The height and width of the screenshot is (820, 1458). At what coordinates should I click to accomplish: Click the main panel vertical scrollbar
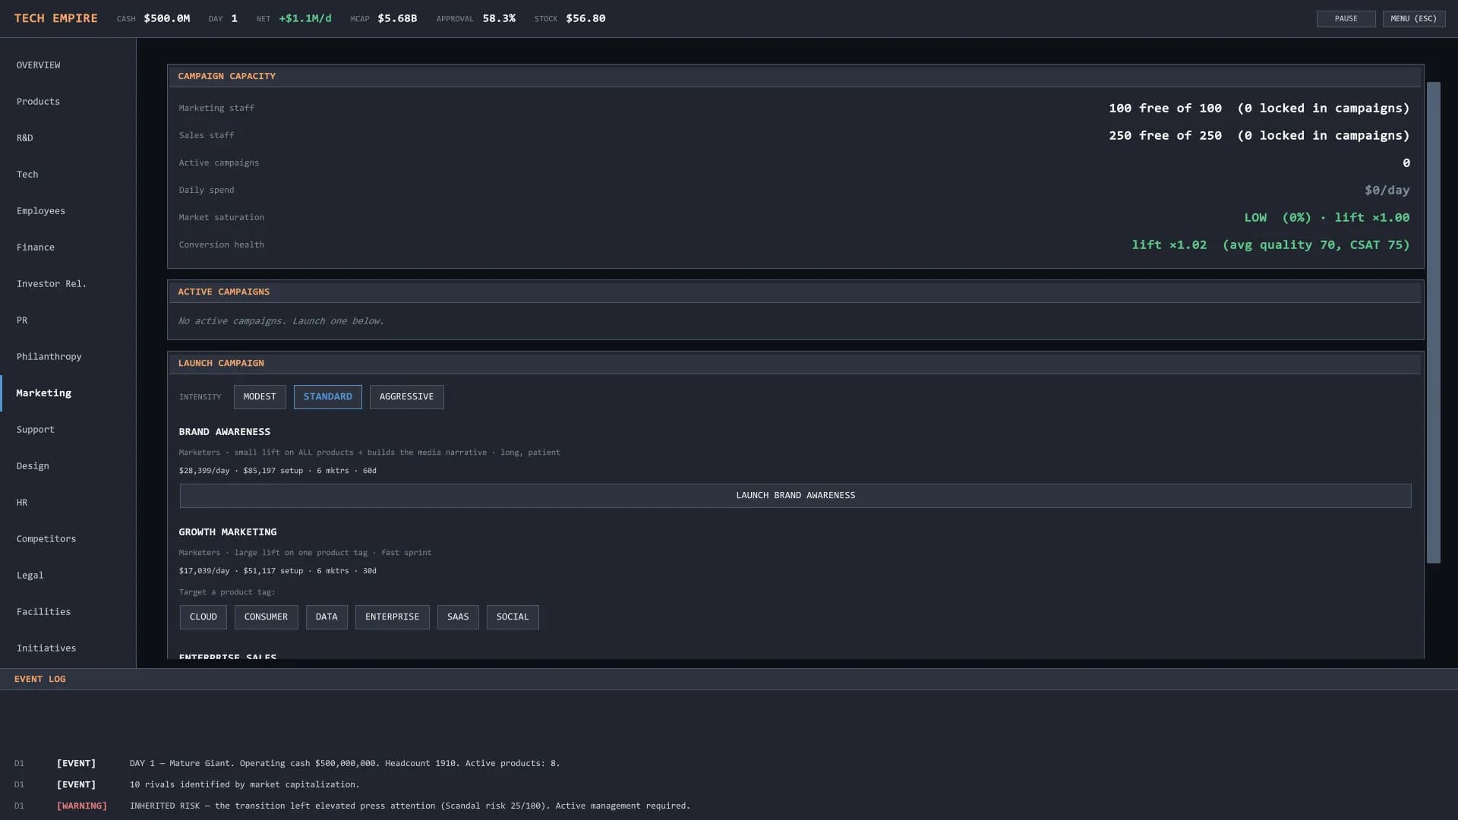coord(1434,323)
